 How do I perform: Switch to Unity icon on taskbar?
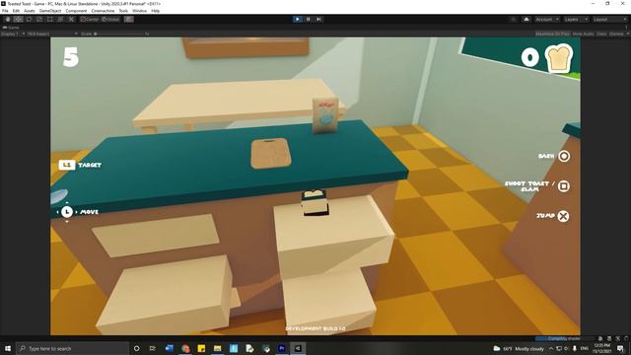tap(298, 348)
